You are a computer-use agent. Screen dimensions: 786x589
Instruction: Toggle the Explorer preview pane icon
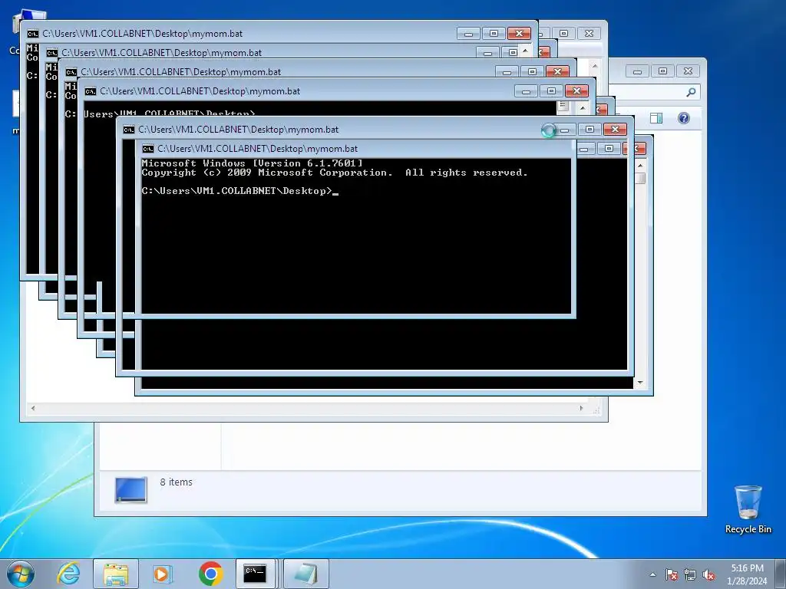pyautogui.click(x=656, y=118)
